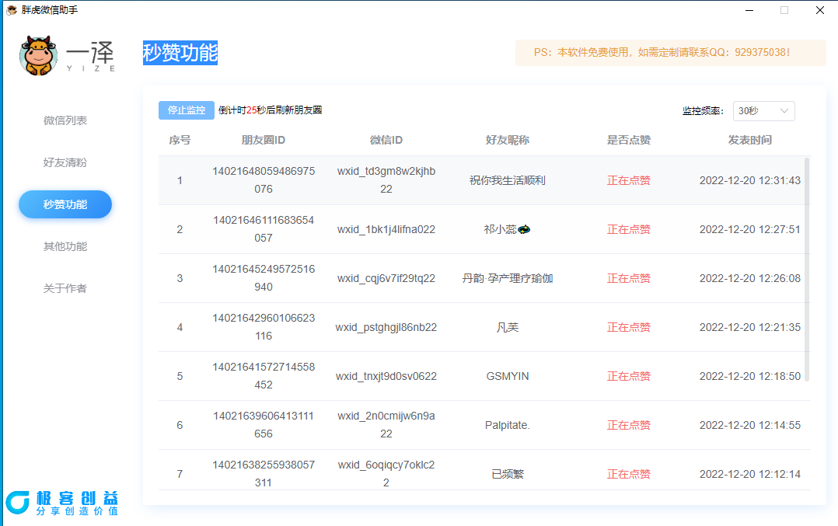Maximize the window
This screenshot has width=838, height=526.
click(784, 10)
